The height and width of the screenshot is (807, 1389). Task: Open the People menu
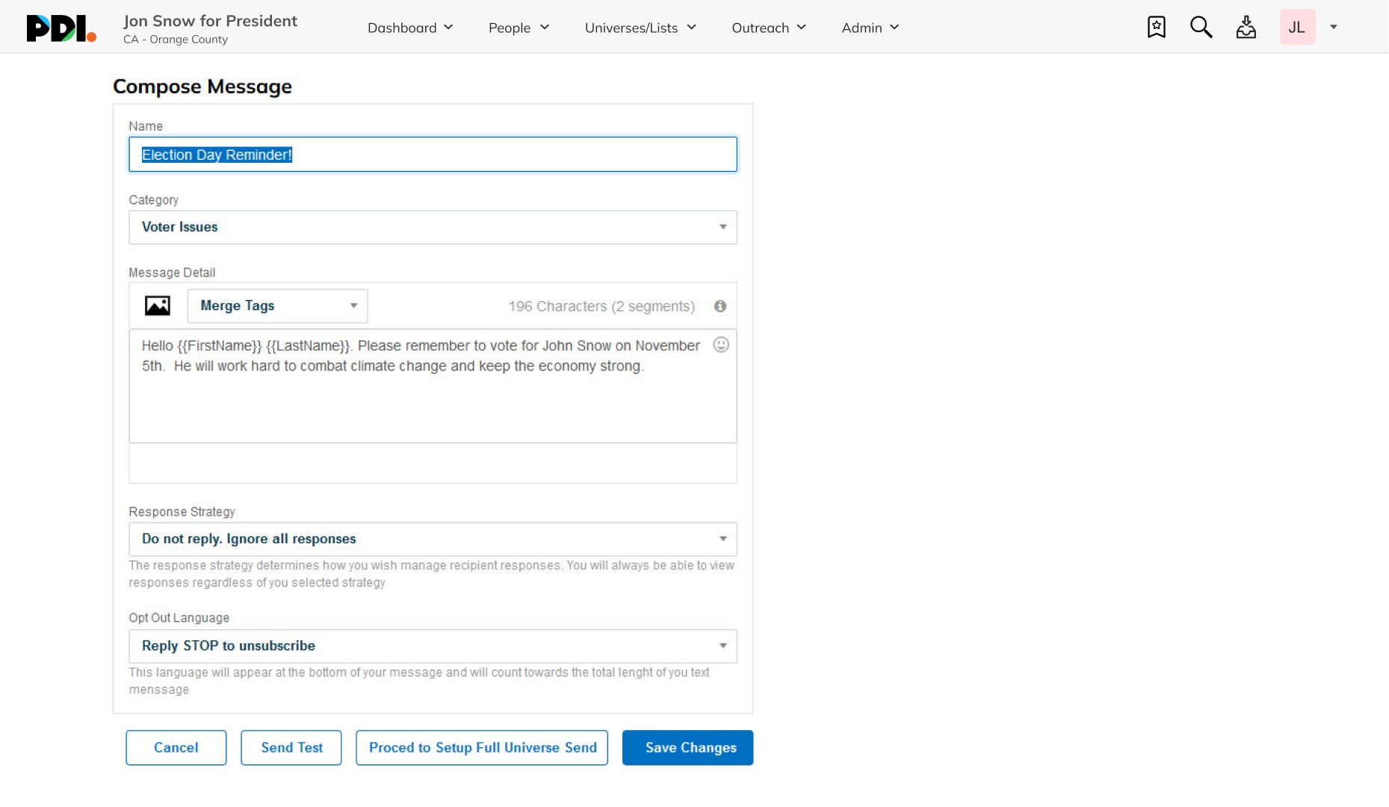click(x=519, y=28)
